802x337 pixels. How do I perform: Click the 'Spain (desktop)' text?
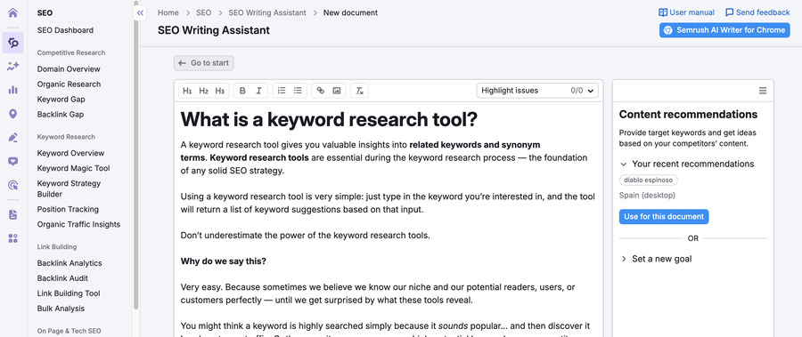647,195
